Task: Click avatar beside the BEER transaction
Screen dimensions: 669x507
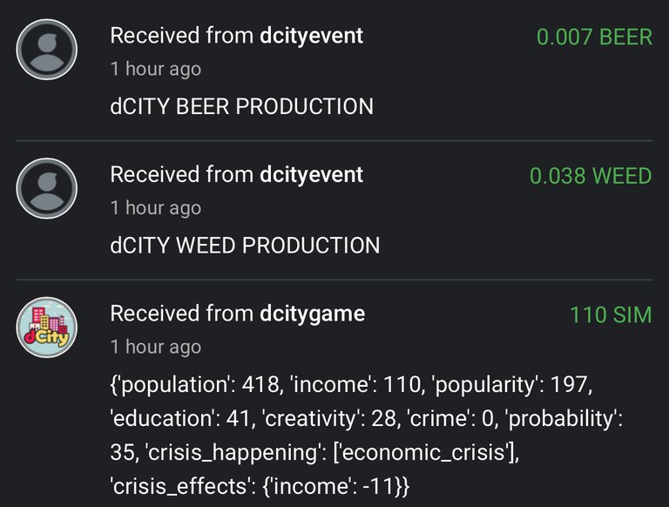Action: (47, 50)
